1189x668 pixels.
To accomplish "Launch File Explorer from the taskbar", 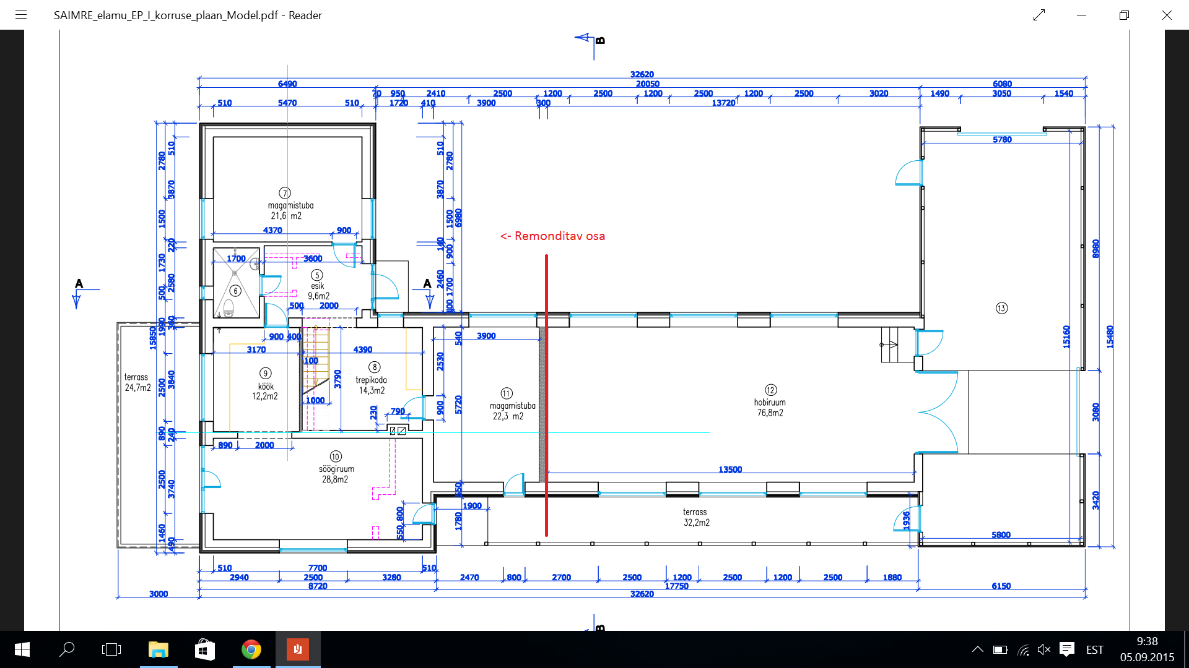I will pyautogui.click(x=159, y=649).
